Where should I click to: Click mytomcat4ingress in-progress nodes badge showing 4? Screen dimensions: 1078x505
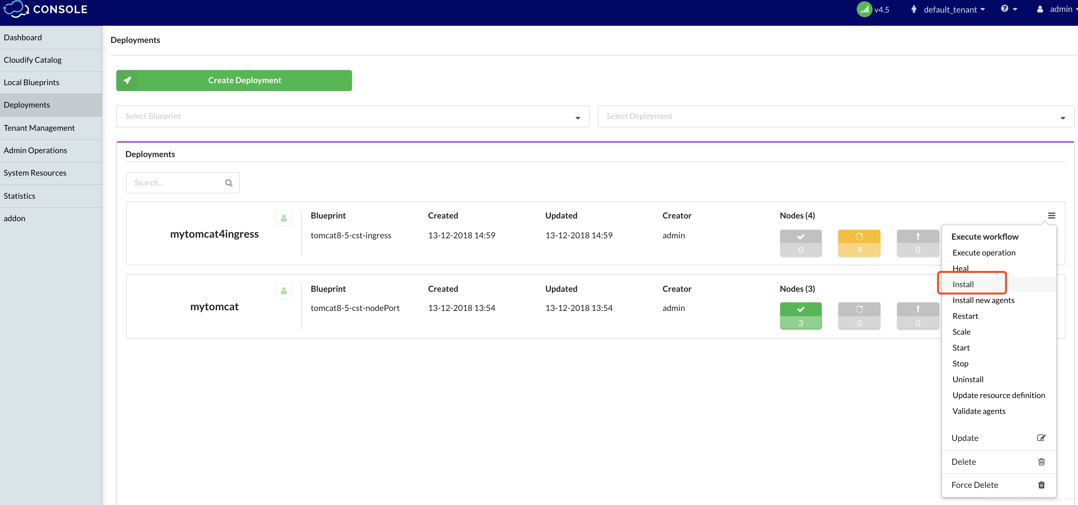point(859,243)
